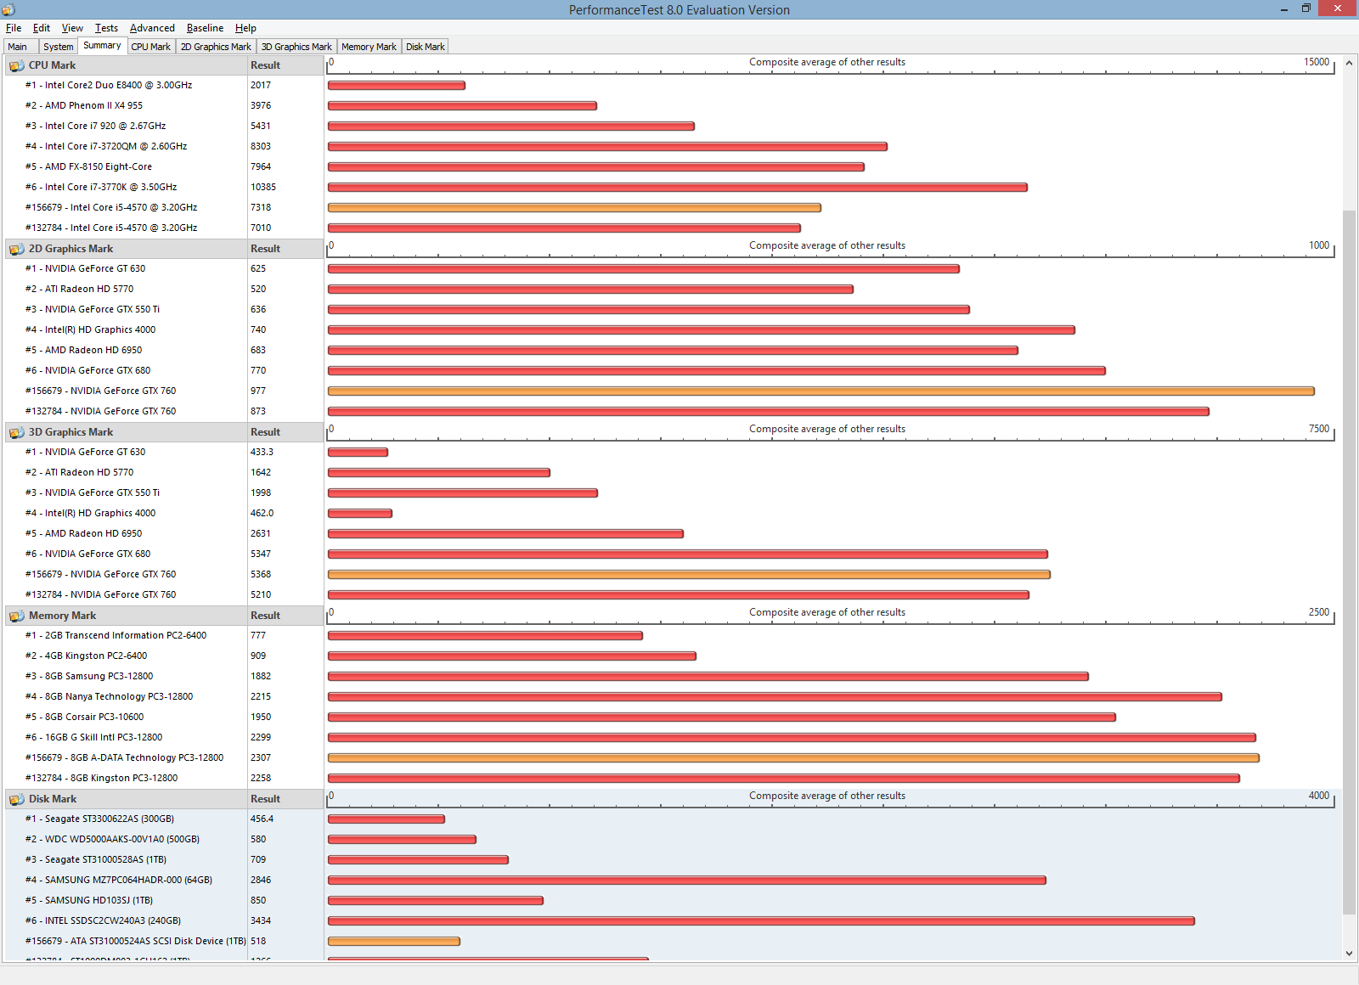Open the Baseline menu

point(205,28)
